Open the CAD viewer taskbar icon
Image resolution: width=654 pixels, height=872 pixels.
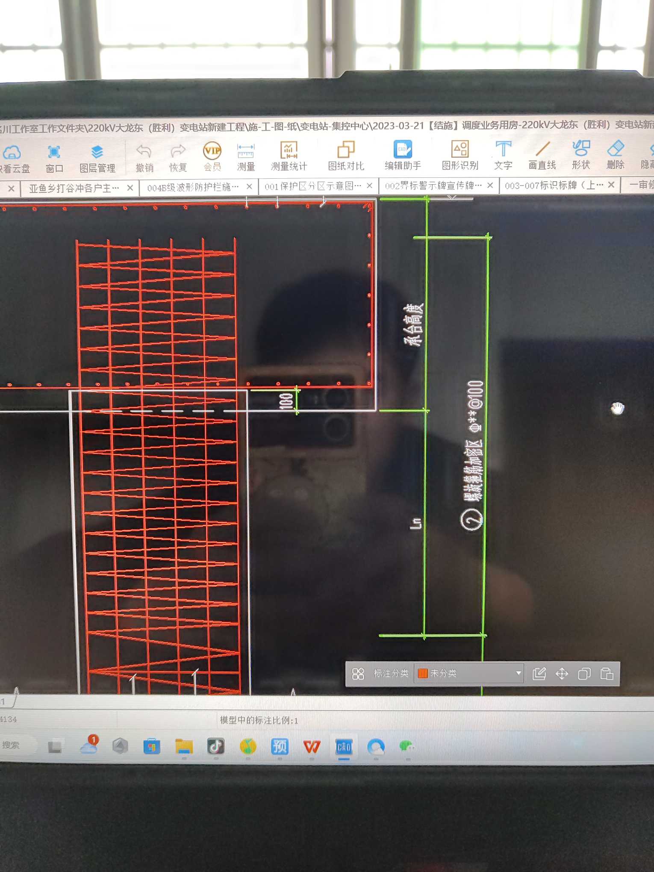coord(344,747)
